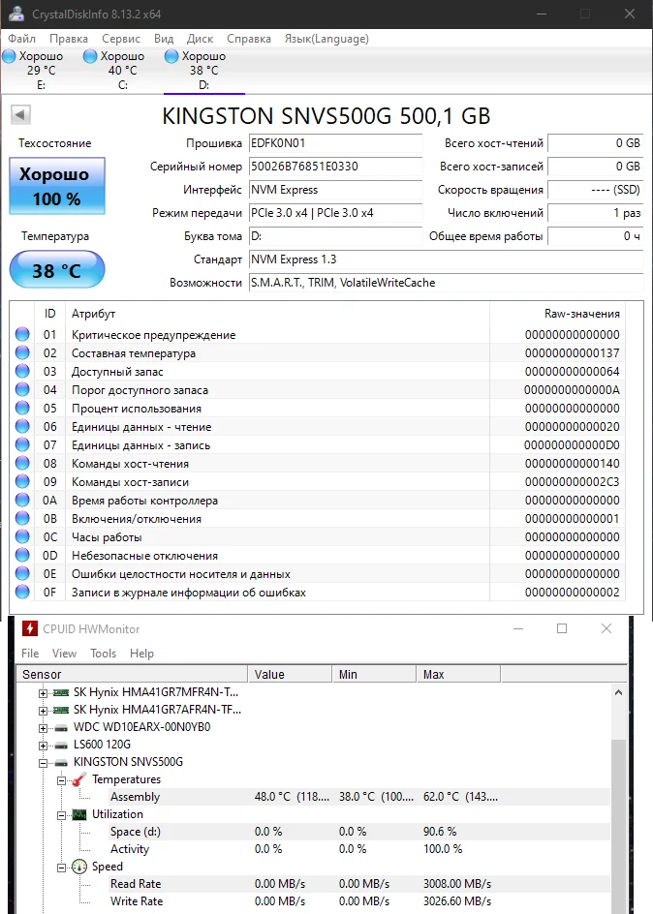
Task: Click the Интерфейс field NVM Express
Action: pyautogui.click(x=335, y=190)
